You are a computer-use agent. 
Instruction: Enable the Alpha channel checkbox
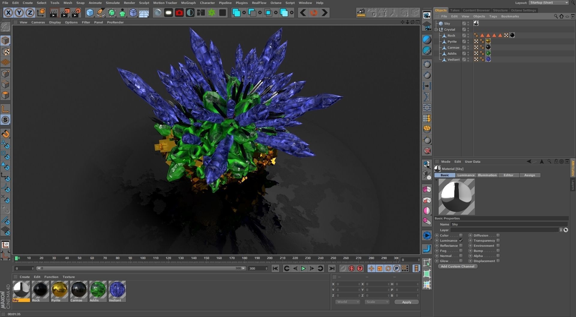pyautogui.click(x=498, y=256)
